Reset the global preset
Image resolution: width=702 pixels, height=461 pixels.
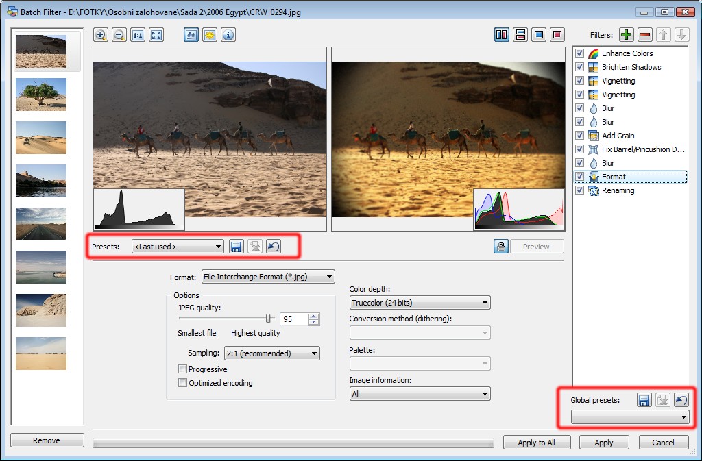coord(681,400)
